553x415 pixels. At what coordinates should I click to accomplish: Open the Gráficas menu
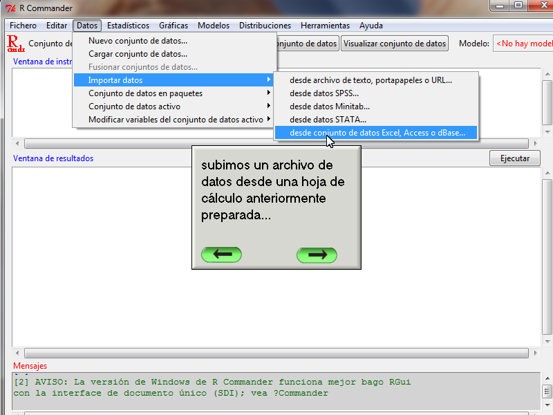pyautogui.click(x=174, y=26)
